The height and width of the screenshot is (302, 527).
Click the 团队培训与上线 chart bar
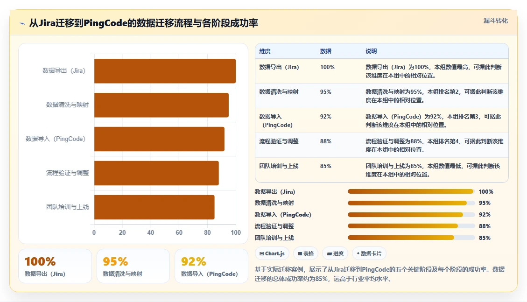[154, 207]
